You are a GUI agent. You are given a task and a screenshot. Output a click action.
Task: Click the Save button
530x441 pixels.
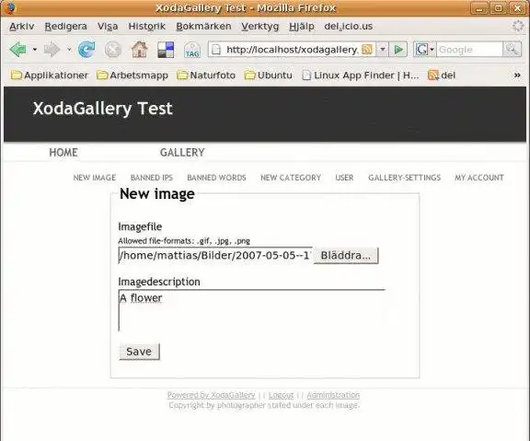[139, 352]
